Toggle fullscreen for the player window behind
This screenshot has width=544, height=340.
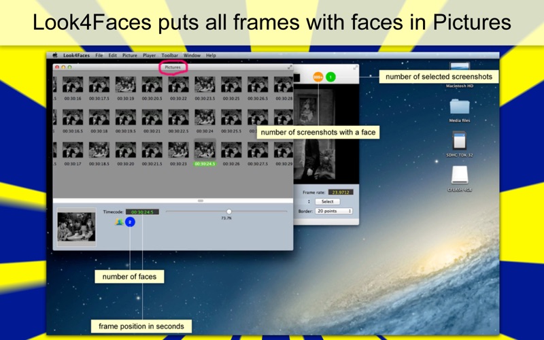355,67
